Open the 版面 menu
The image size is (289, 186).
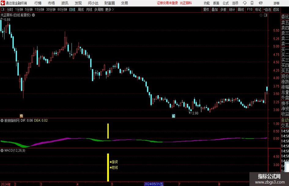(x=216, y=3)
